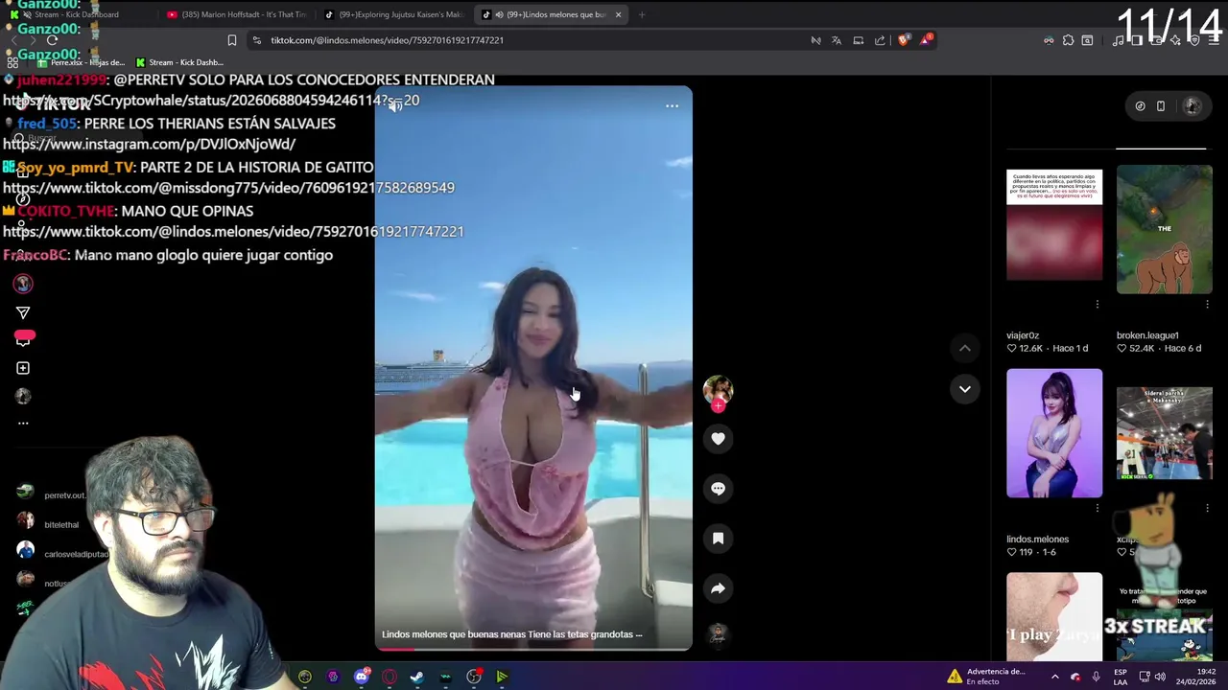1228x690 pixels.
Task: Save video with the bookmark favorite icon
Action: pyautogui.click(x=718, y=539)
